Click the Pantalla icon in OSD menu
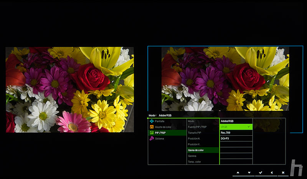 (x=152, y=121)
